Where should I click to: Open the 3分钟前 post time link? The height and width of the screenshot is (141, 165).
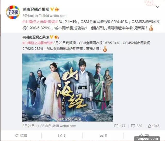tap(28, 16)
